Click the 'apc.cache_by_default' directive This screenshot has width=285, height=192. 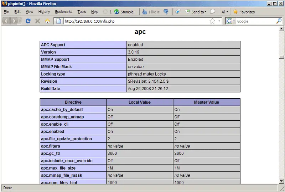tap(62, 110)
